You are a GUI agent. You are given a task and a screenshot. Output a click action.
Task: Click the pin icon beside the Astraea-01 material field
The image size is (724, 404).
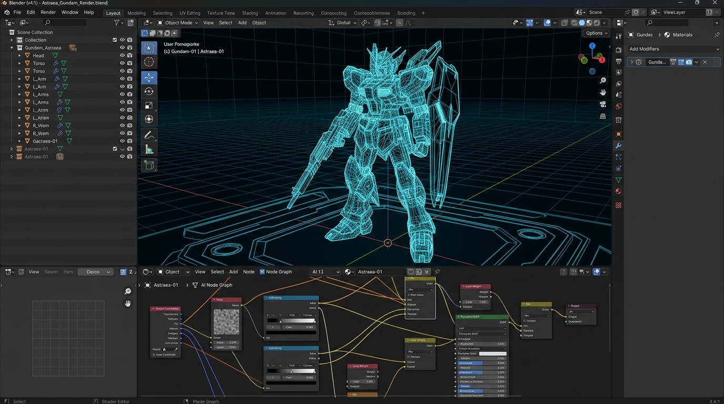click(x=437, y=272)
